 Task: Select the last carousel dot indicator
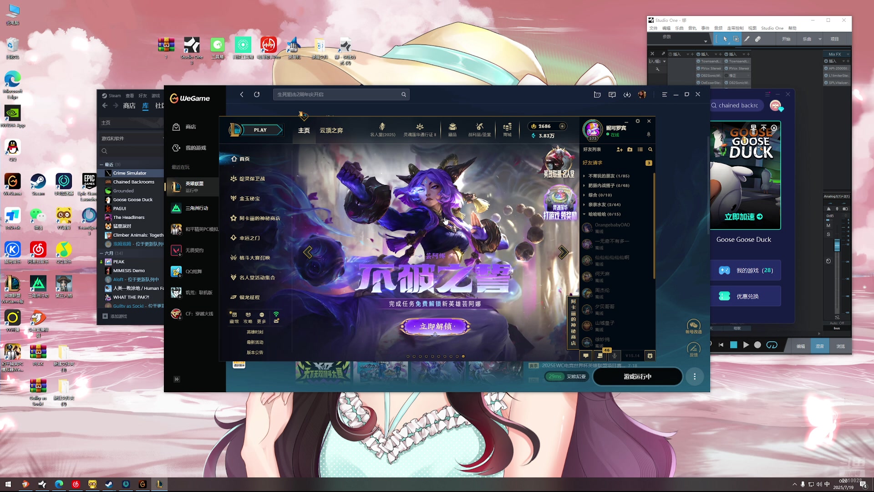tap(463, 356)
